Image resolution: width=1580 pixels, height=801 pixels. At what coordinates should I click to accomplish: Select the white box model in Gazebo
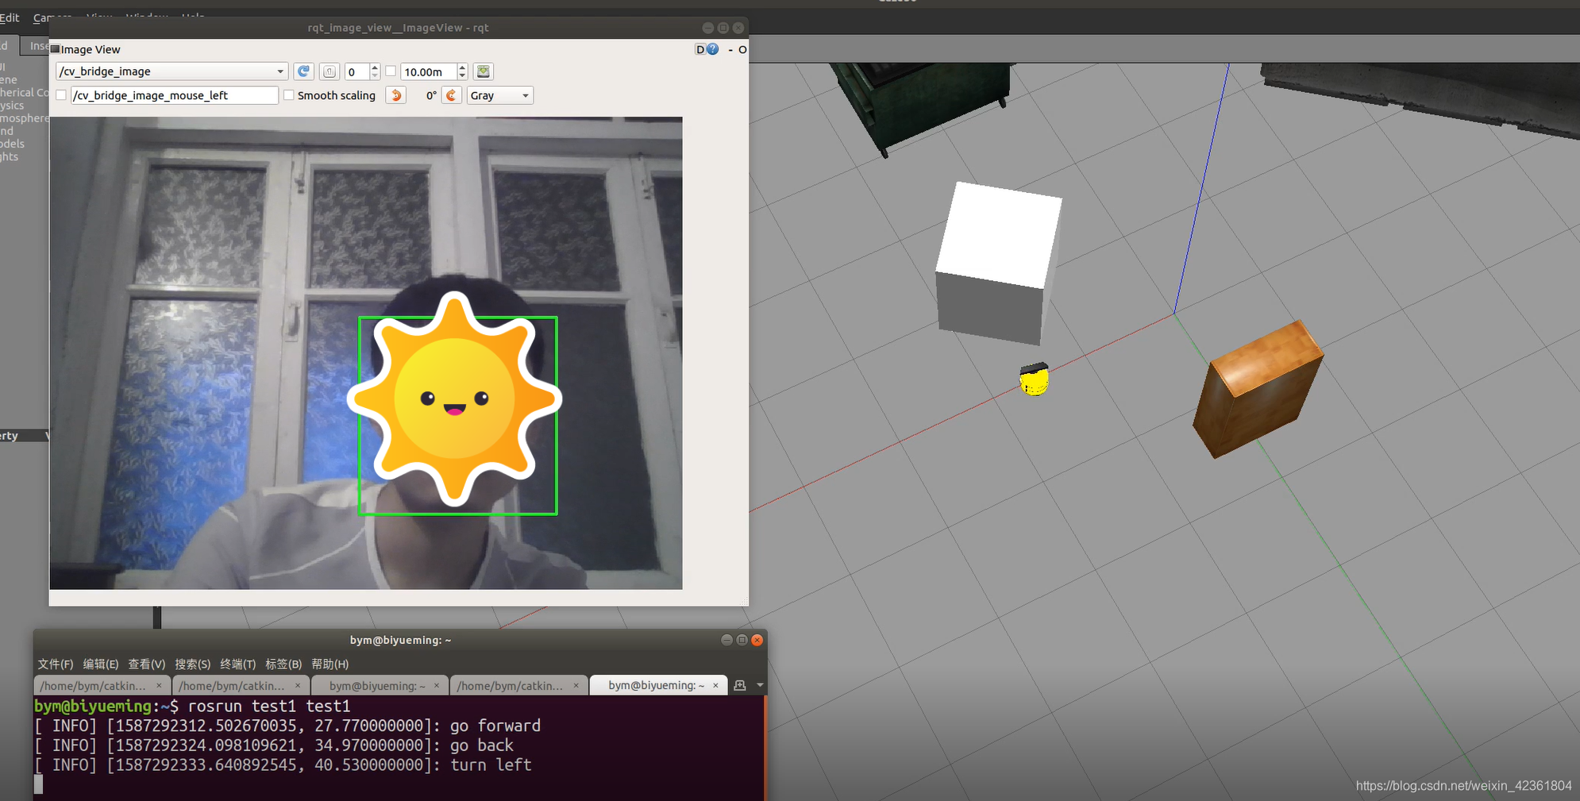pyautogui.click(x=998, y=263)
